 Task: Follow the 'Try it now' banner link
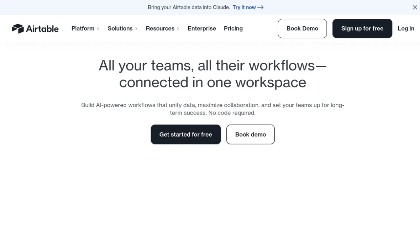248,7
